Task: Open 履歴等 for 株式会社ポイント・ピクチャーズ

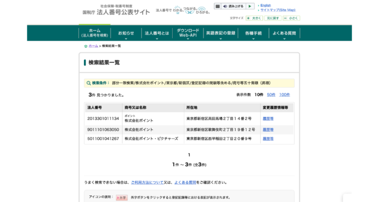Action: [x=268, y=139]
